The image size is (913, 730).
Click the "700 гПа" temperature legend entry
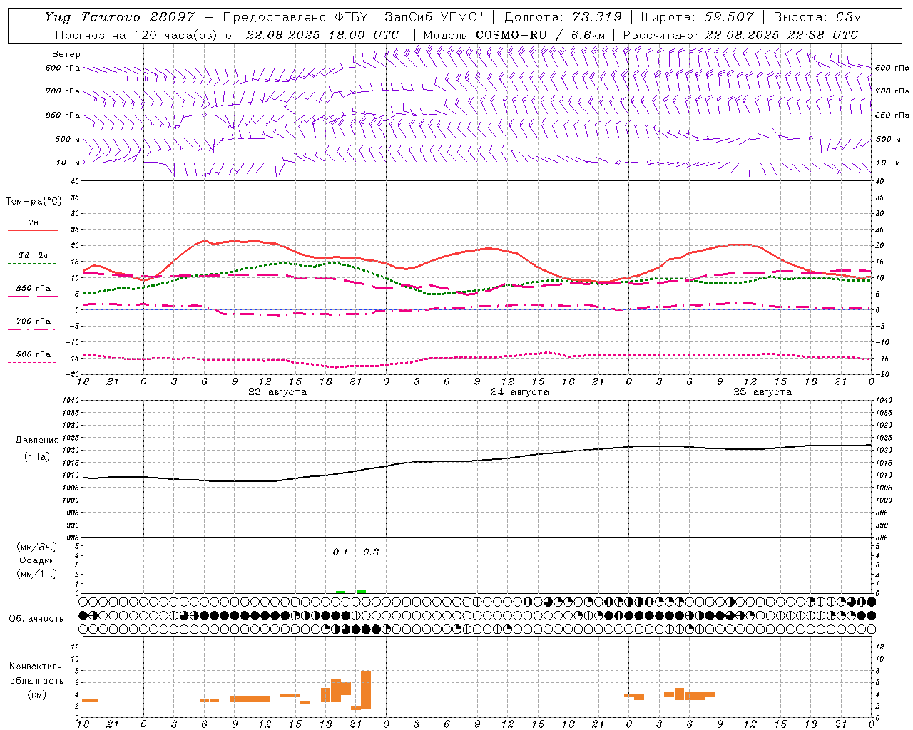tap(34, 322)
